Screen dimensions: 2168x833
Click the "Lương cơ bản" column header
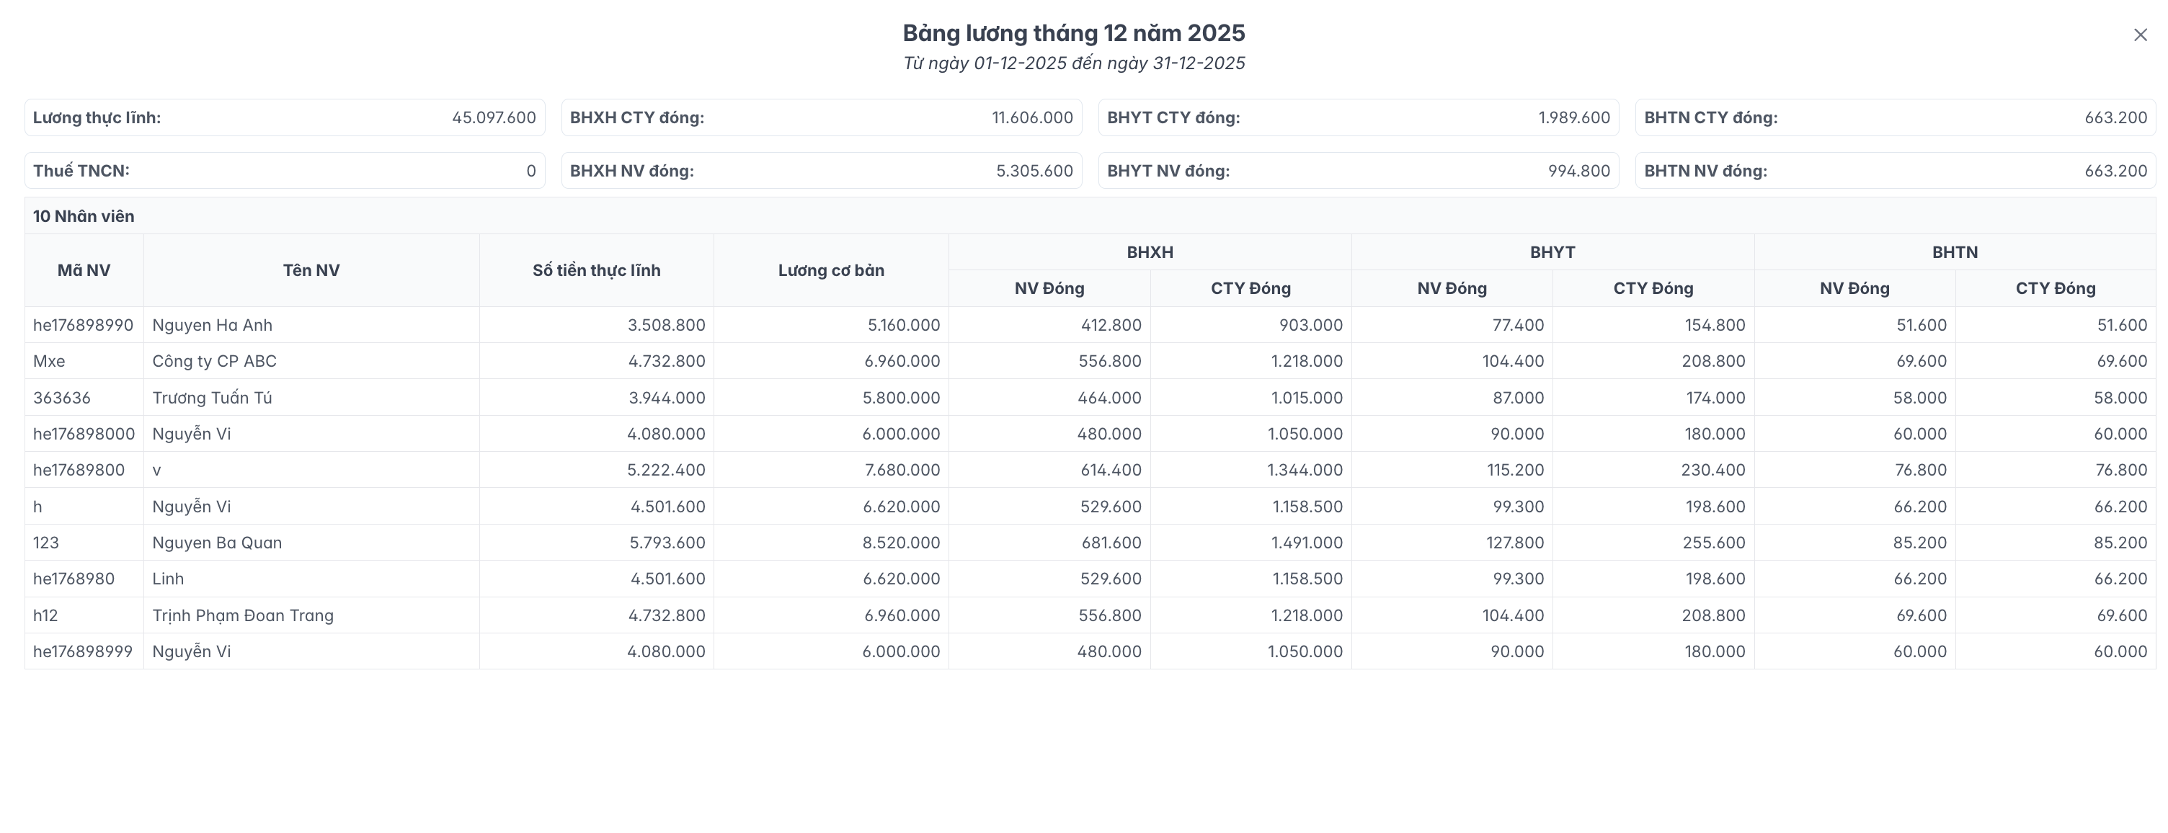(831, 270)
